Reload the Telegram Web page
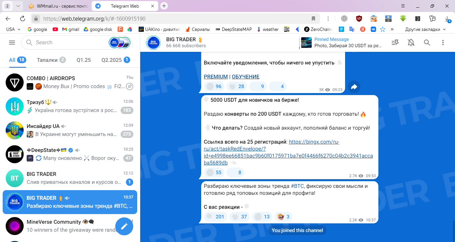This screenshot has height=242, width=455. [23, 19]
